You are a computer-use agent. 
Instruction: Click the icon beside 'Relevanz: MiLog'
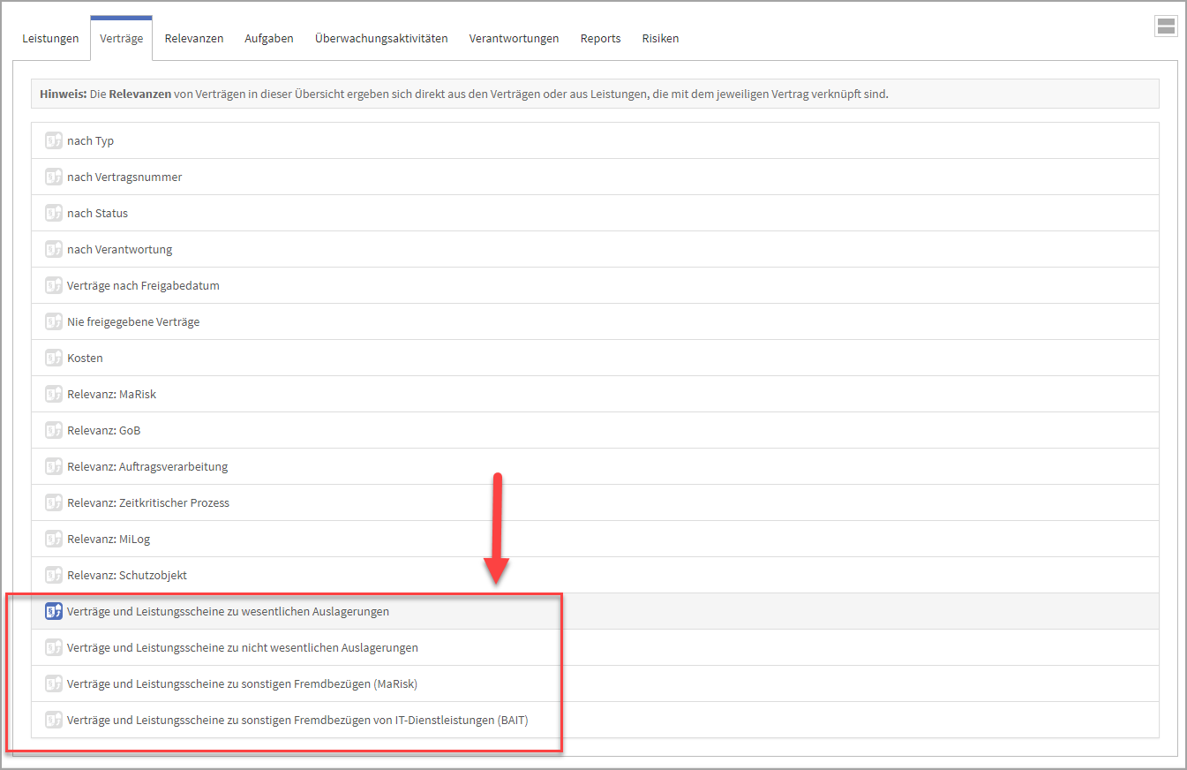coord(54,539)
